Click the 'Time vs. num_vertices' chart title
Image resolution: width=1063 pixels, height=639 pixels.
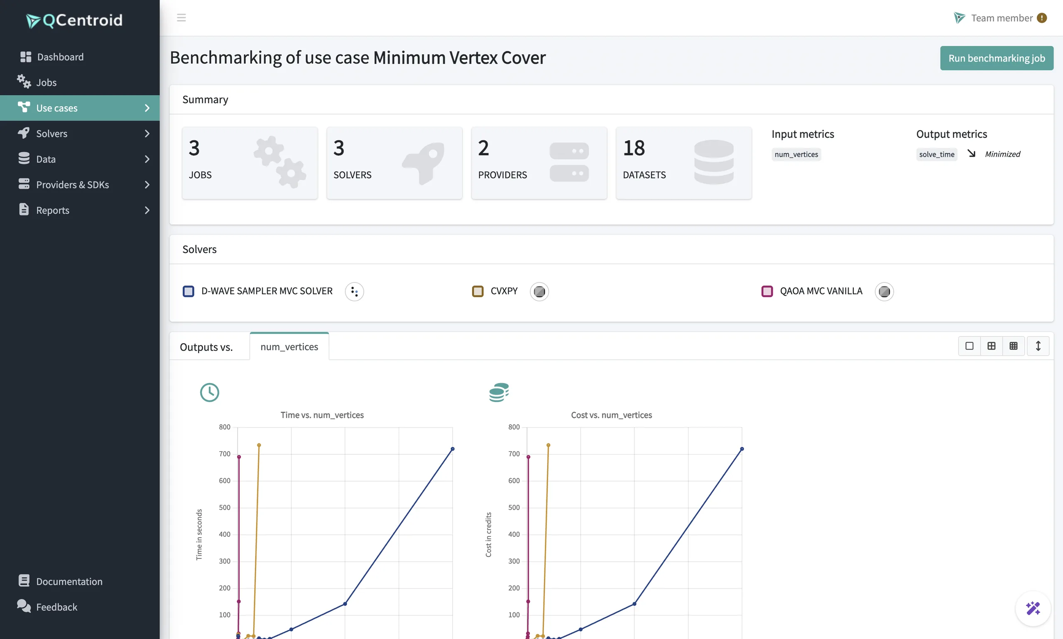point(322,415)
